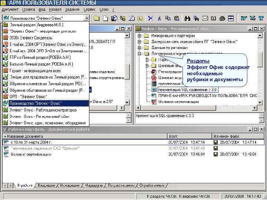
Task: Expand the 'Данные по регионам' tree node
Action: tap(139, 48)
